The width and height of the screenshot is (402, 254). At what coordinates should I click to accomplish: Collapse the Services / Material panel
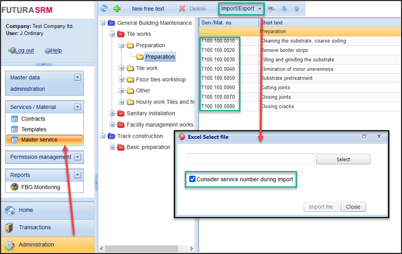click(x=77, y=107)
